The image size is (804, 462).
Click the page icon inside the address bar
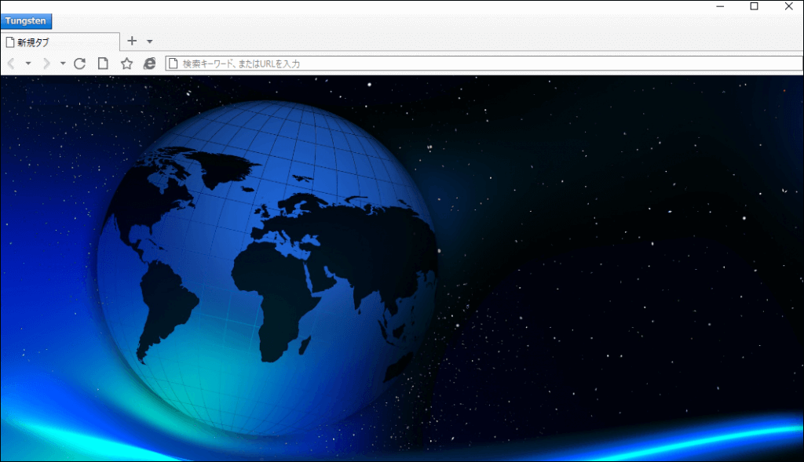click(174, 64)
